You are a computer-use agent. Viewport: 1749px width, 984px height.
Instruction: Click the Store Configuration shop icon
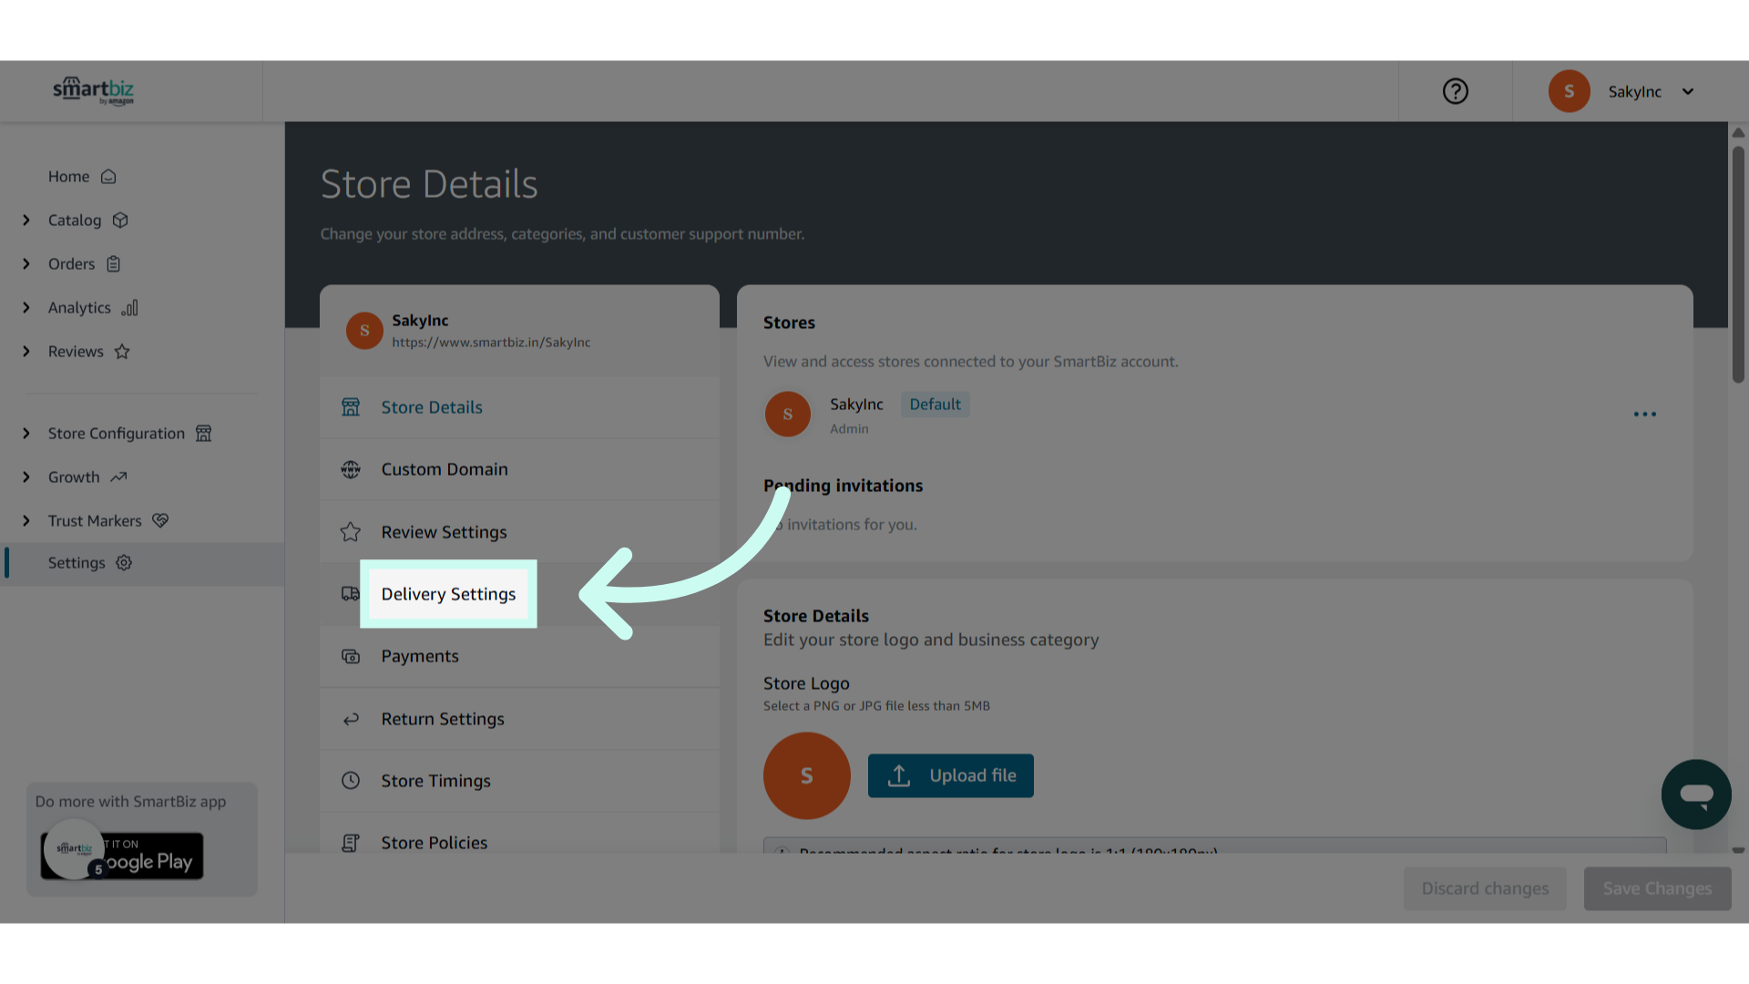pyautogui.click(x=204, y=434)
